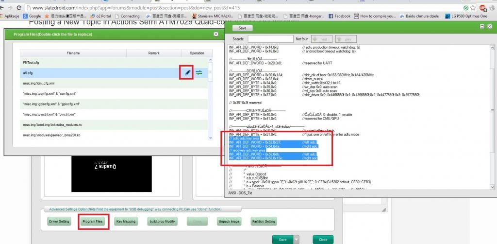This screenshot has height=244, width=497.
Task: Click the 0x52,0x97 left adc line
Action: pyautogui.click(x=273, y=142)
